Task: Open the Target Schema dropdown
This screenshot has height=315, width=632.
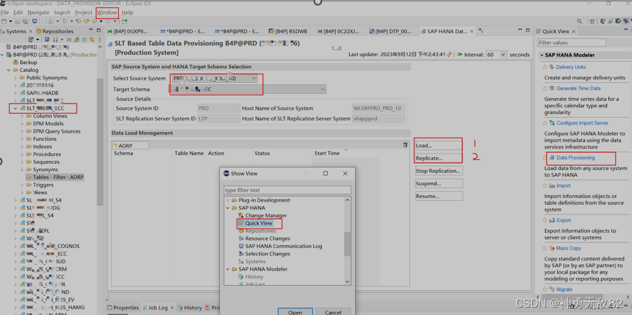Action: click(323, 90)
